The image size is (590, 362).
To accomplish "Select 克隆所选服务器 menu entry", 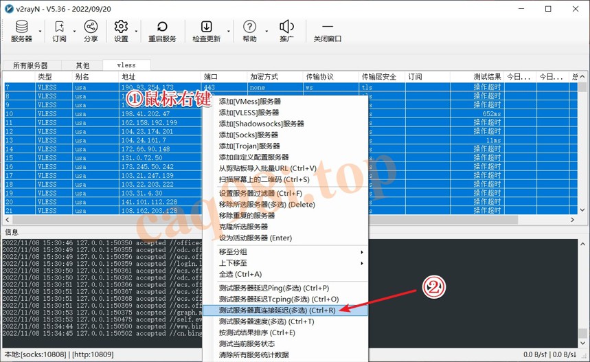I will click(x=285, y=227).
